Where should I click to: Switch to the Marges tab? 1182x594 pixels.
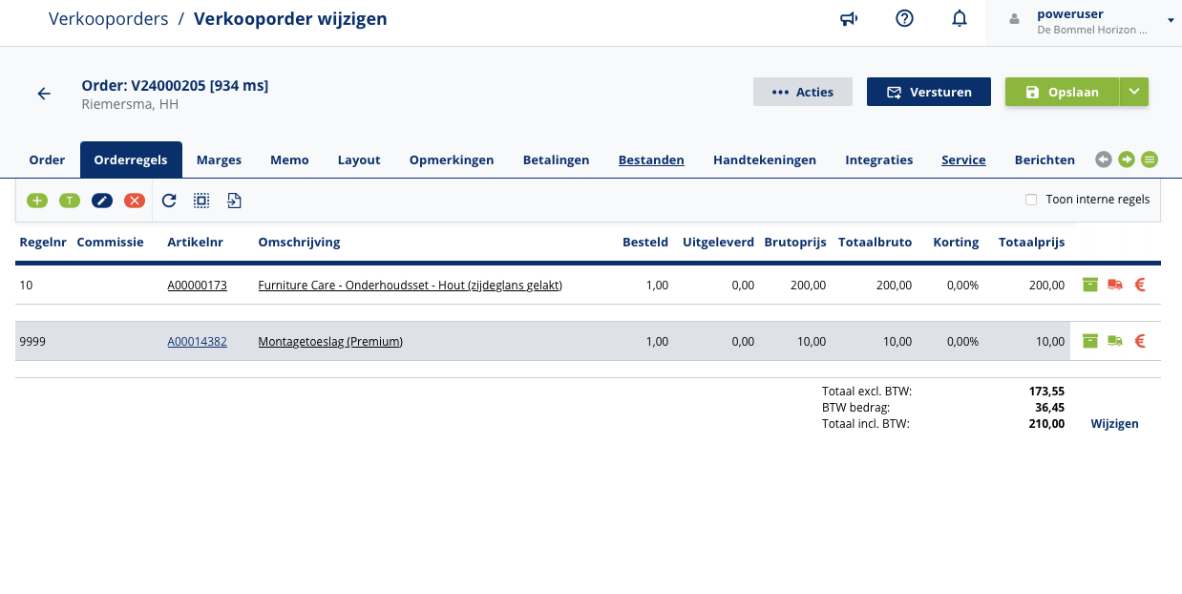pyautogui.click(x=219, y=159)
